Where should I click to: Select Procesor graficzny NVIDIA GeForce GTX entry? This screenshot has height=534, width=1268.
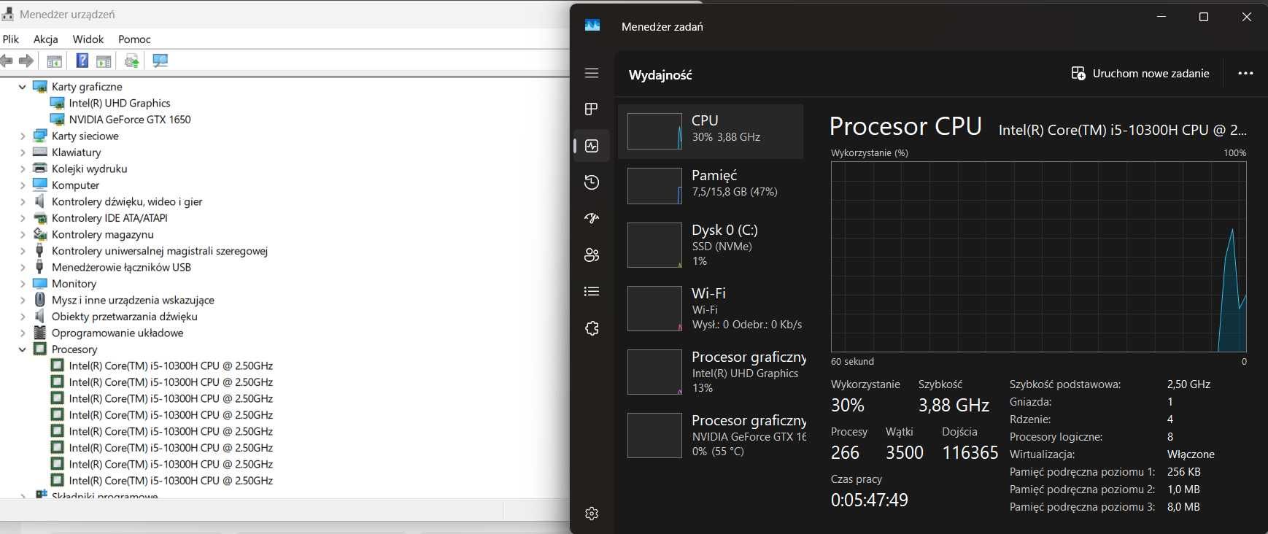[x=711, y=436]
